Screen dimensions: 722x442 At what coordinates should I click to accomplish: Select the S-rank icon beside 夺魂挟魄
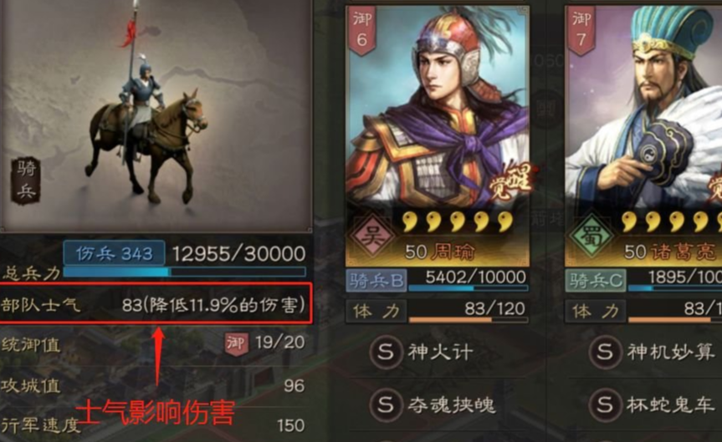click(x=385, y=405)
